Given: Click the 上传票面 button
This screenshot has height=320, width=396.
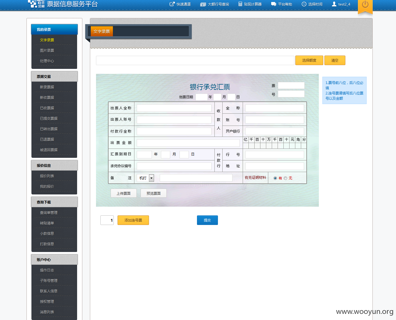Looking at the screenshot, I should tap(124, 193).
